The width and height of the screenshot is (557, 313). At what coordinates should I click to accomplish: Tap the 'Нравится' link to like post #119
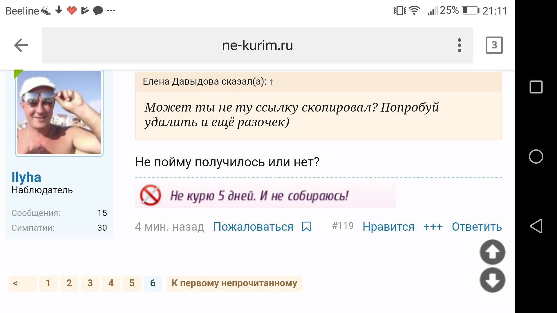[389, 227]
